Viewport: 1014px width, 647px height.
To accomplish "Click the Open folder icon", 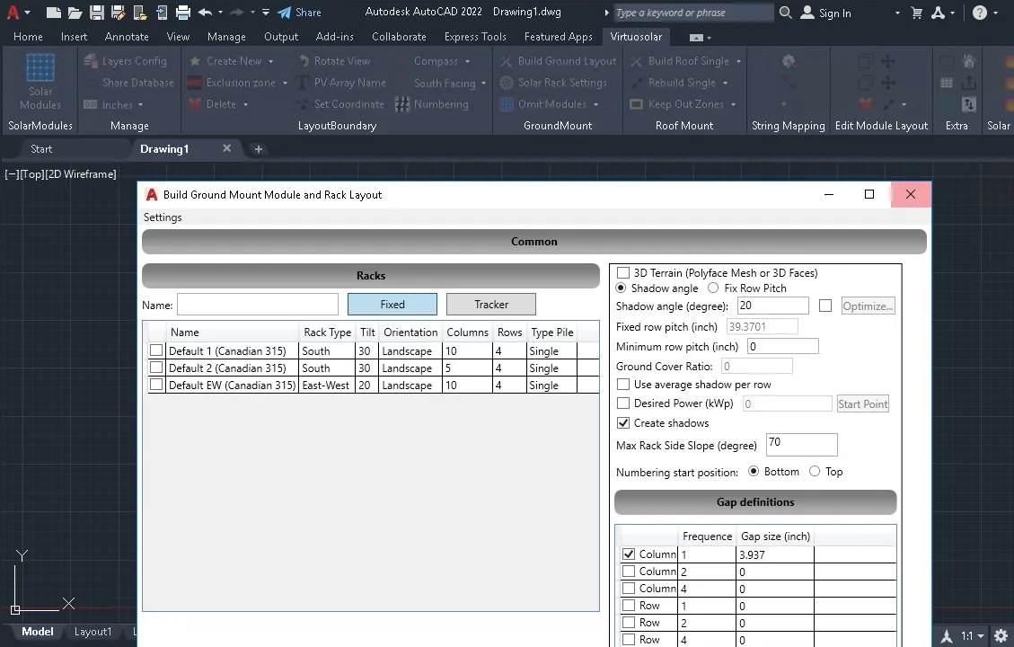I will pos(75,13).
